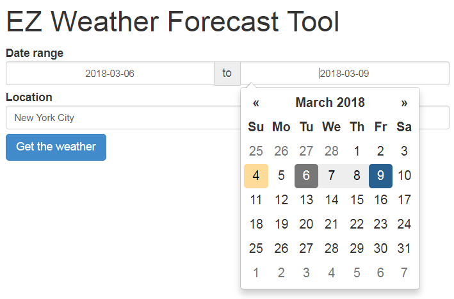Select March 6 in the calendar
This screenshot has width=454, height=299.
point(306,175)
